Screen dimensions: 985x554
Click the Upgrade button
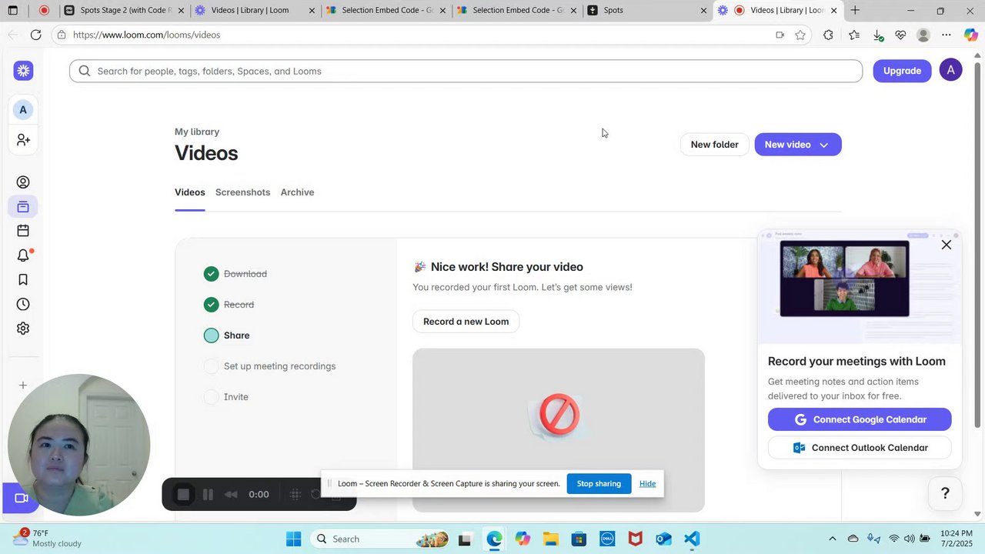pos(902,71)
